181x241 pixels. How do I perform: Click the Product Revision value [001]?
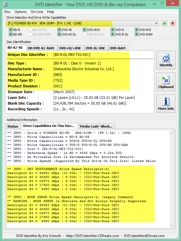point(58,86)
